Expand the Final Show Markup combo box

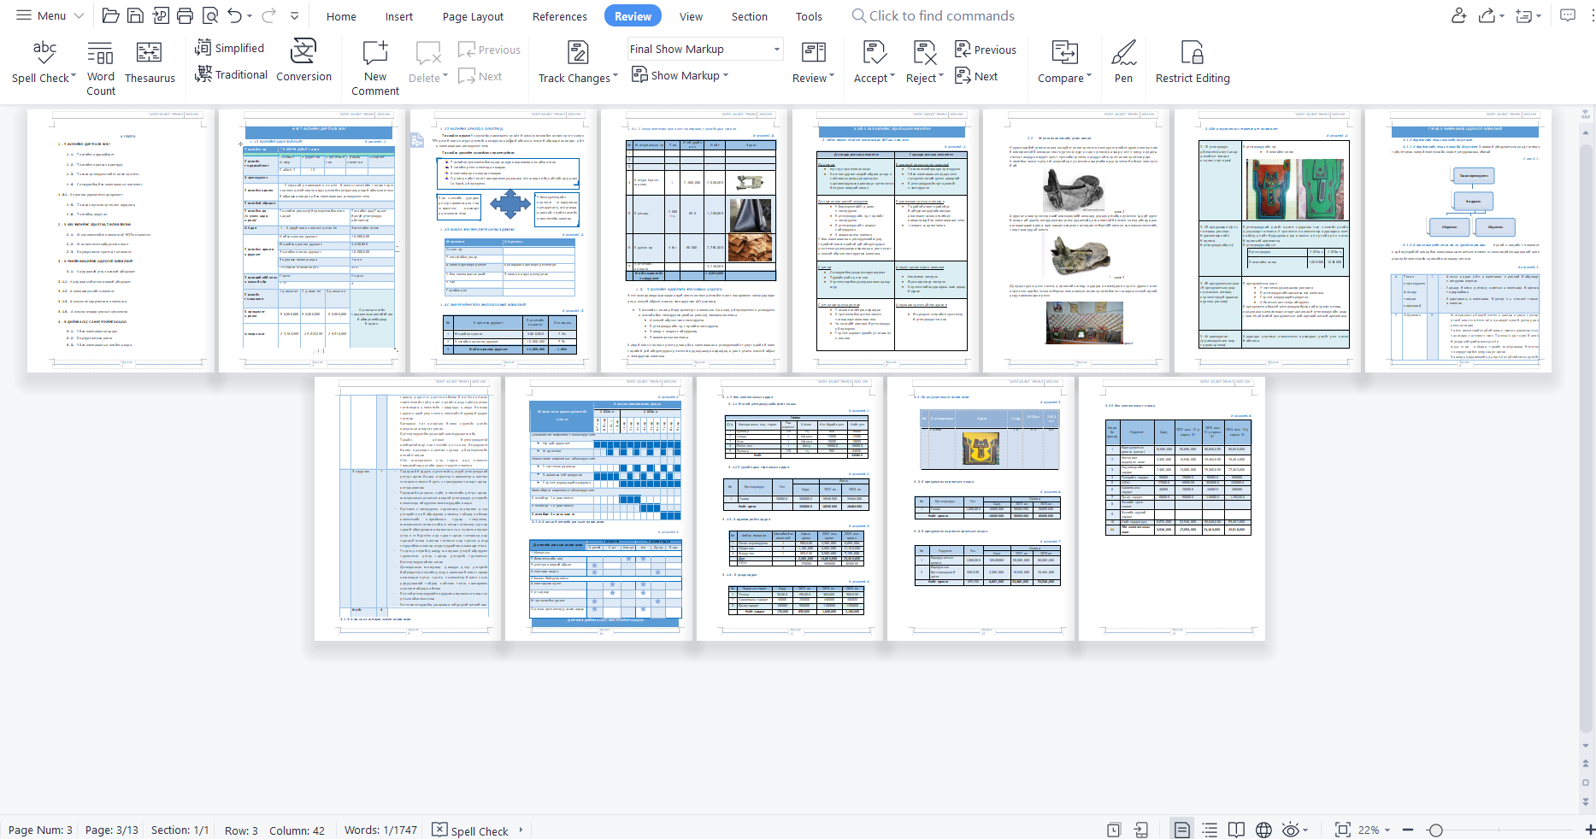(x=776, y=50)
